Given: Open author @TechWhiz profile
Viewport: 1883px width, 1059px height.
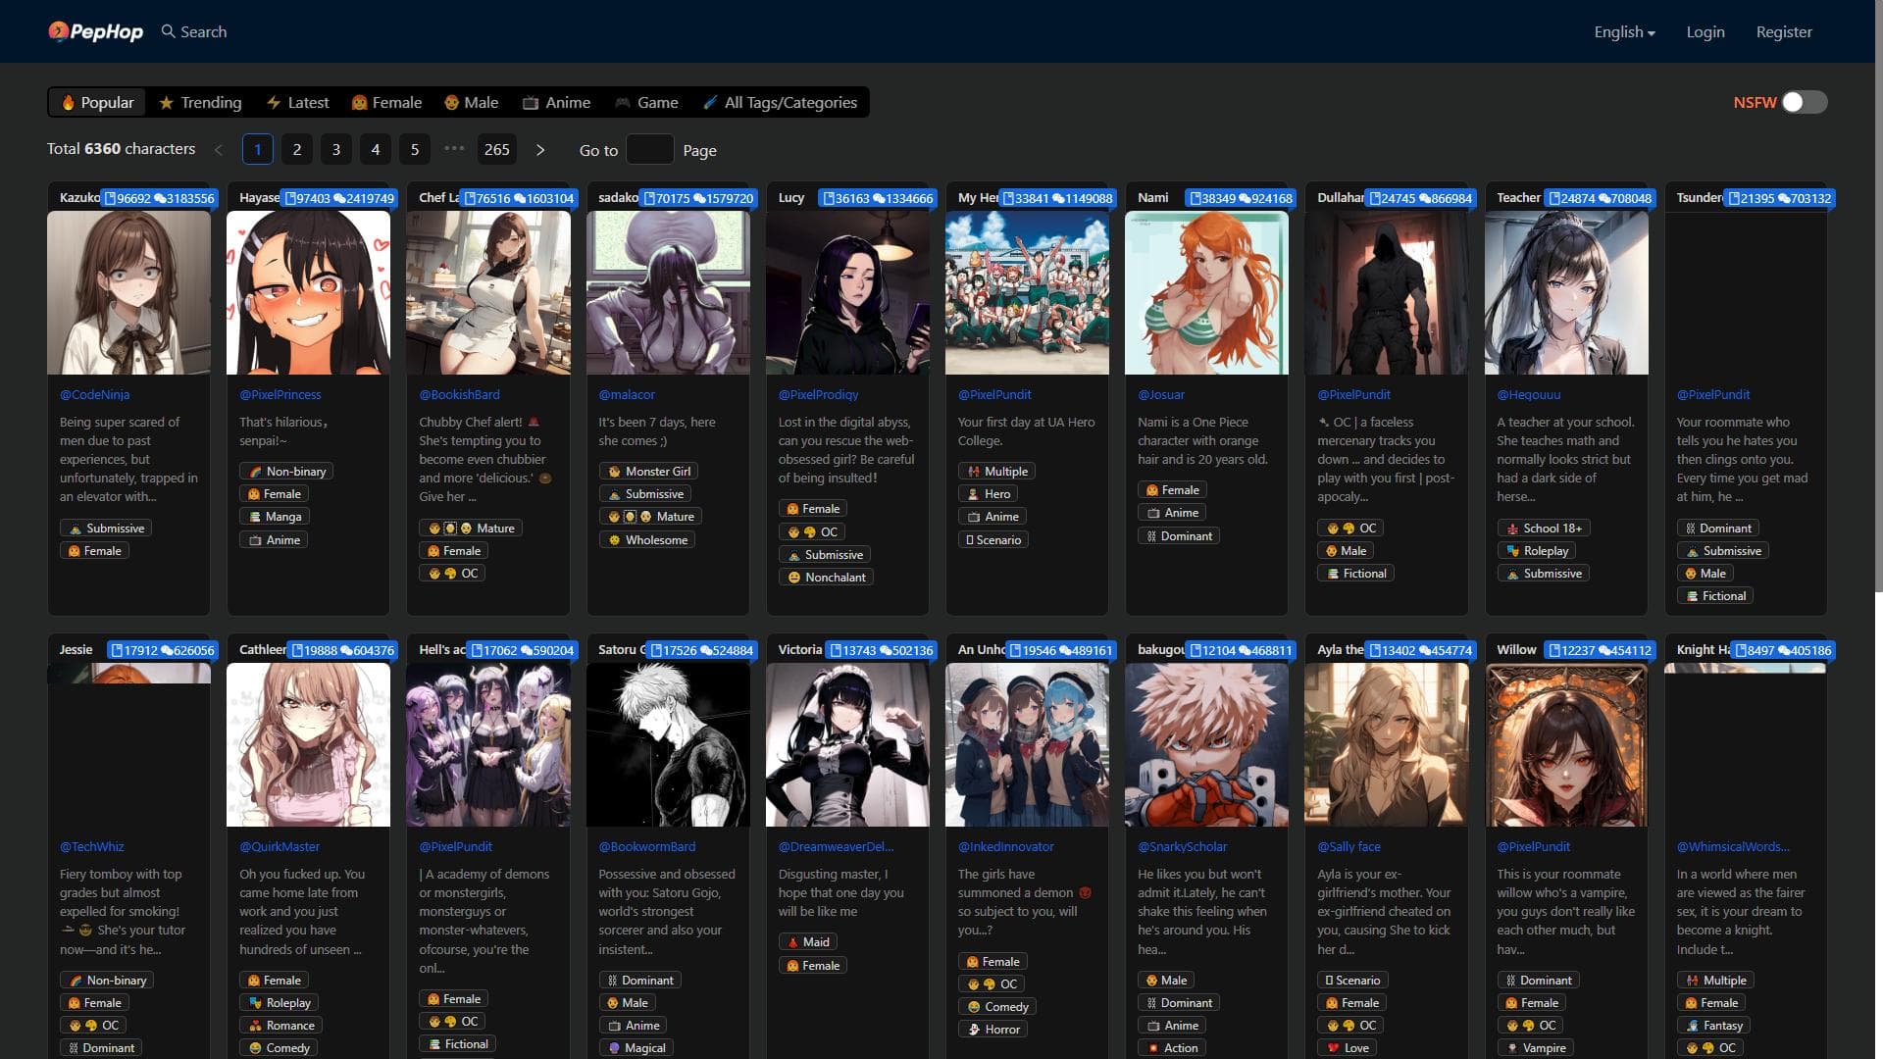Looking at the screenshot, I should (x=91, y=846).
